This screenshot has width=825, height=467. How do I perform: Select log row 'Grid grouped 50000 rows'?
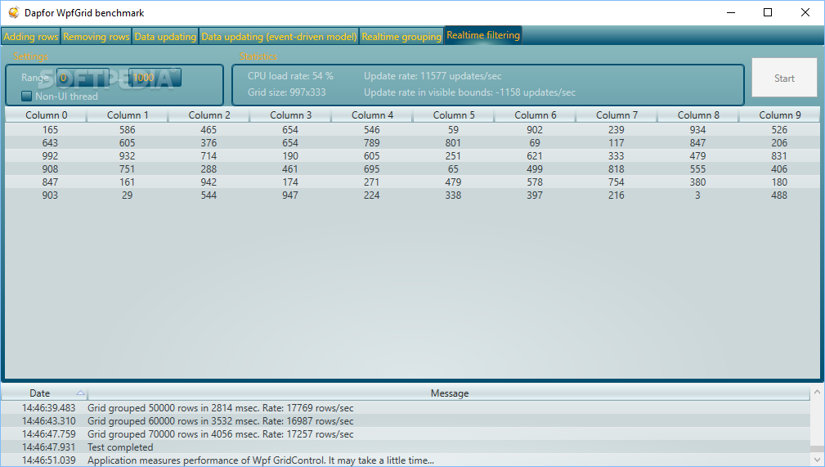[x=405, y=408]
